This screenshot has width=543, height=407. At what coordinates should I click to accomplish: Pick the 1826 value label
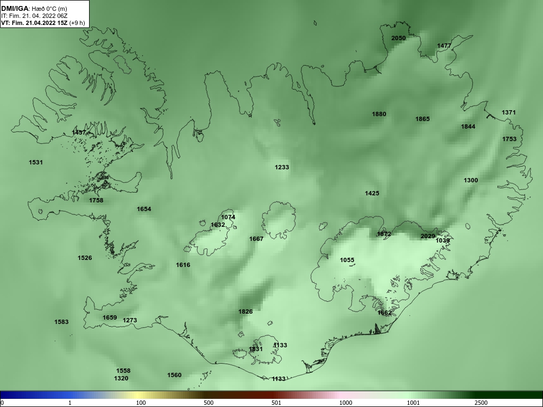point(245,312)
